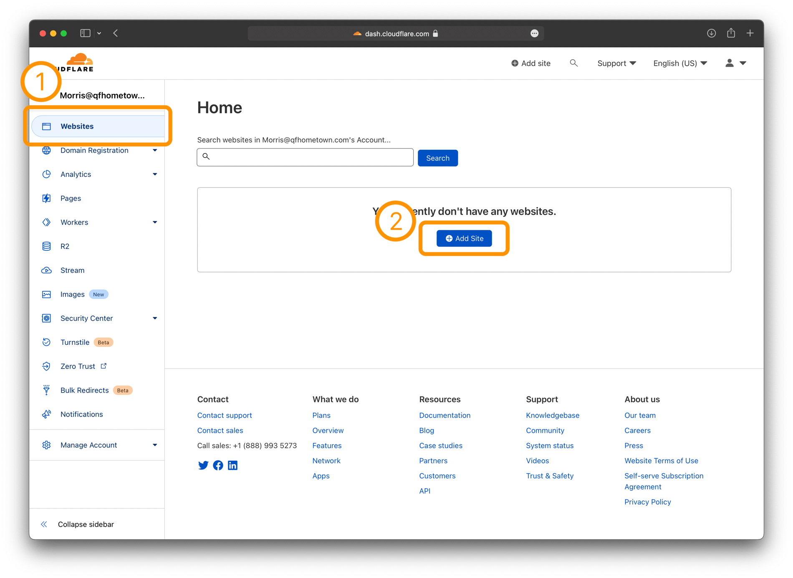Click the Bulk Redirects icon
Viewport: 793px width, 578px height.
pyautogui.click(x=46, y=390)
